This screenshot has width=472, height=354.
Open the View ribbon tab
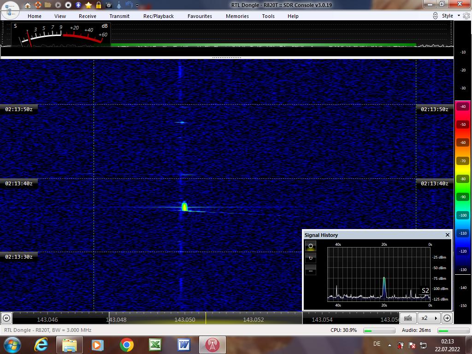tap(60, 16)
